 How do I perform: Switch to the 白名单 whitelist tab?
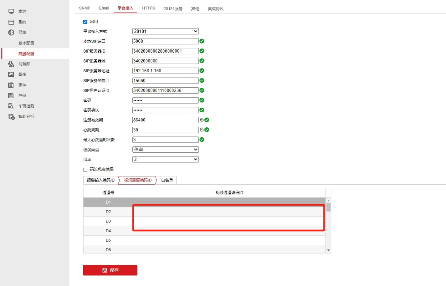tap(166, 180)
